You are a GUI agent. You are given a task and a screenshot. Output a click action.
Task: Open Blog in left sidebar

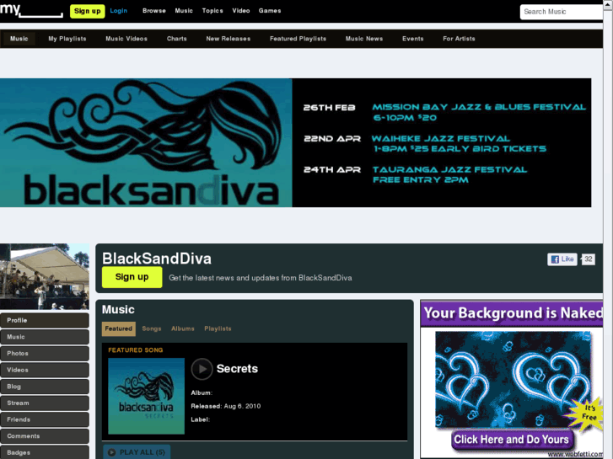pos(45,387)
